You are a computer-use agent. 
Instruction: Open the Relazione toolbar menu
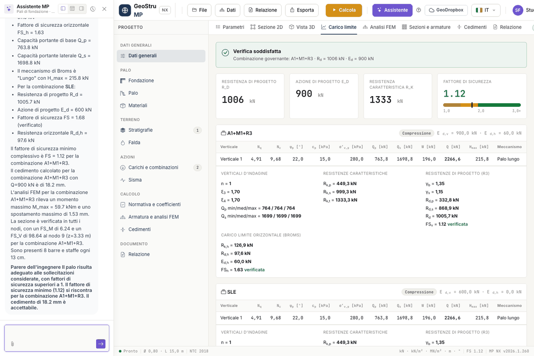pos(263,10)
